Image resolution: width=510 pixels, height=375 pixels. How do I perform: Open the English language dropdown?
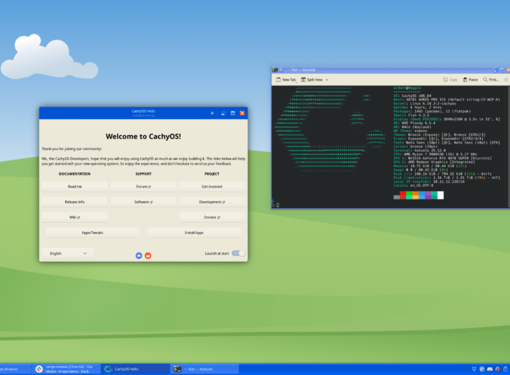(67, 253)
